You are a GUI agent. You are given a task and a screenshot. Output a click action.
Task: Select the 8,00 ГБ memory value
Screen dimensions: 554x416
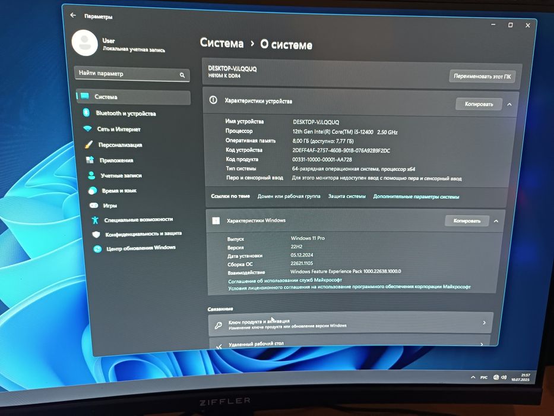click(x=323, y=141)
